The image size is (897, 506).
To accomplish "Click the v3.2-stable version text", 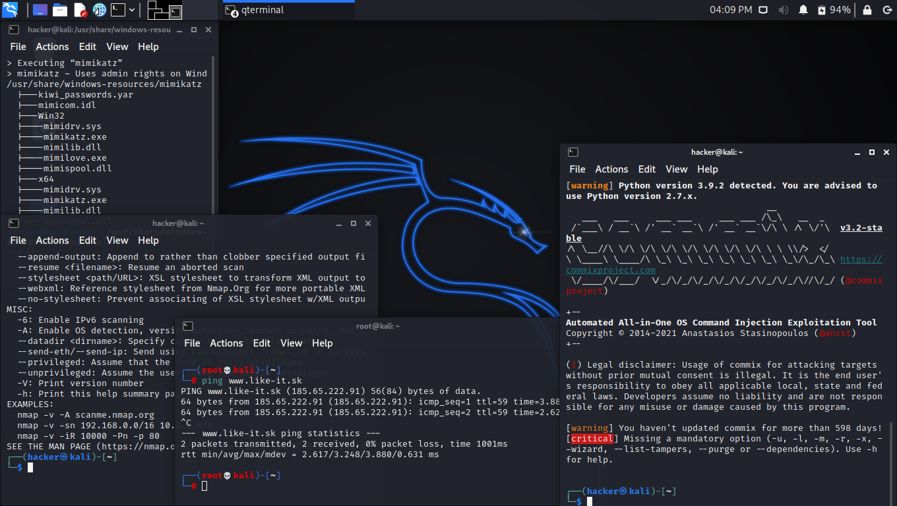I will tap(861, 228).
